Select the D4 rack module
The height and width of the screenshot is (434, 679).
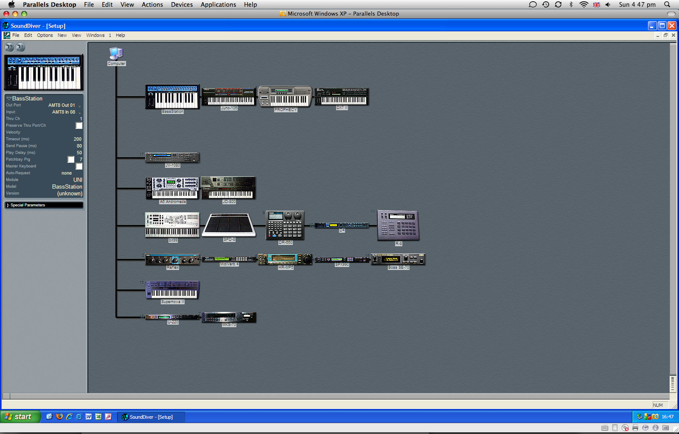342,225
